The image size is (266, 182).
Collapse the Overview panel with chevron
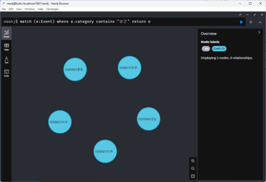[x=259, y=32]
